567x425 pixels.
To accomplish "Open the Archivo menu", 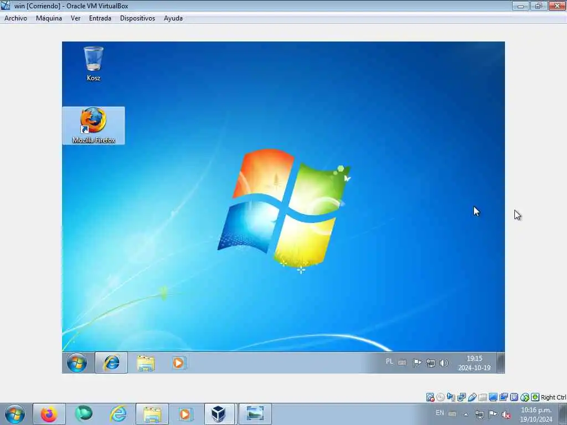I will coord(16,18).
